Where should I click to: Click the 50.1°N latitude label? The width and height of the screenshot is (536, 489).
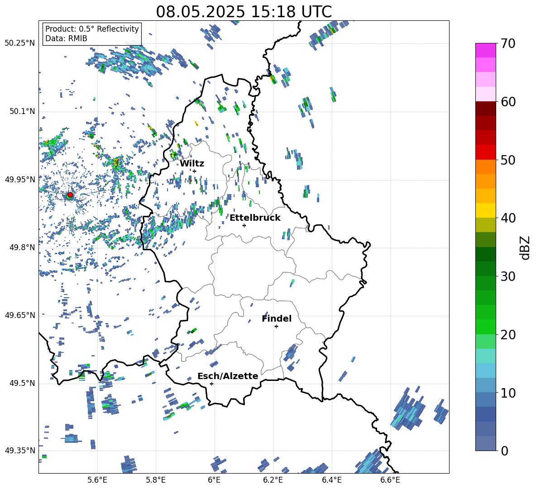pyautogui.click(x=22, y=111)
